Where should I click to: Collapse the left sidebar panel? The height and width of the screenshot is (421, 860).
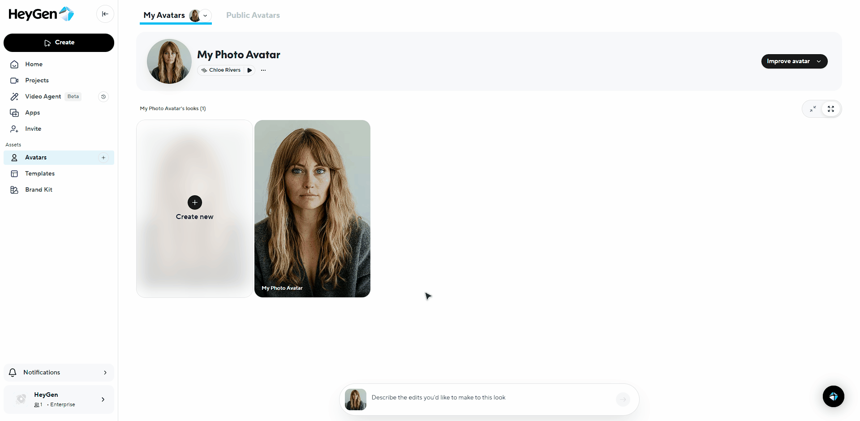point(105,14)
